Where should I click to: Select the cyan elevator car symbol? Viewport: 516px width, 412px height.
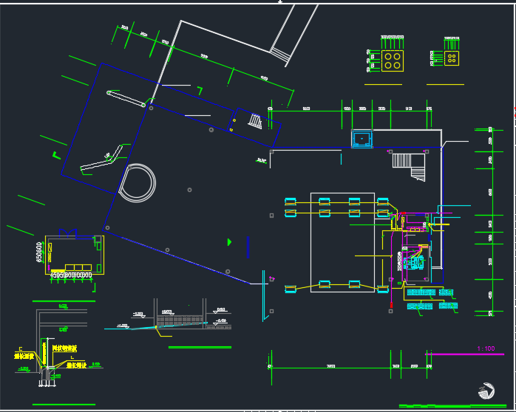coord(361,139)
